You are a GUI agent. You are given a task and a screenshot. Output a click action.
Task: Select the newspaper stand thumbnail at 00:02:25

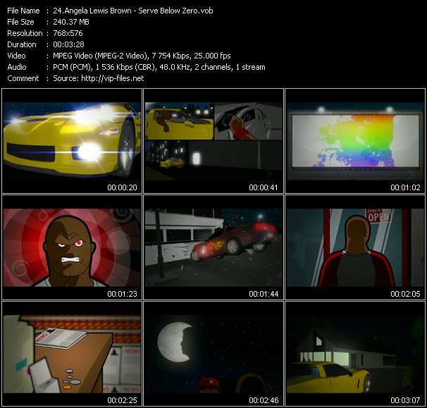[x=72, y=354]
